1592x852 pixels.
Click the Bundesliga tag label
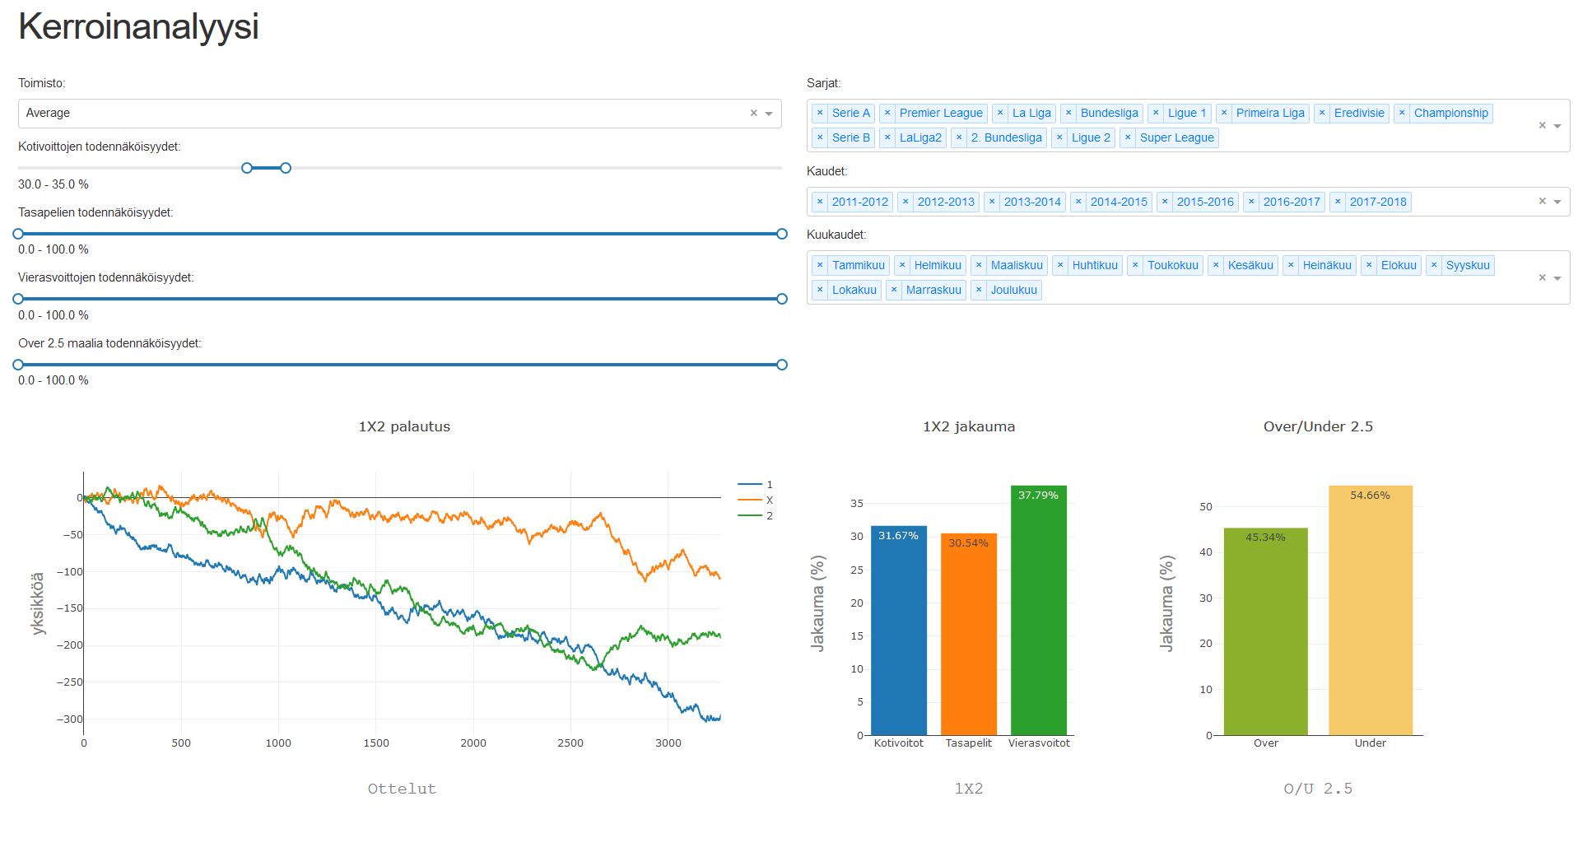[1109, 113]
